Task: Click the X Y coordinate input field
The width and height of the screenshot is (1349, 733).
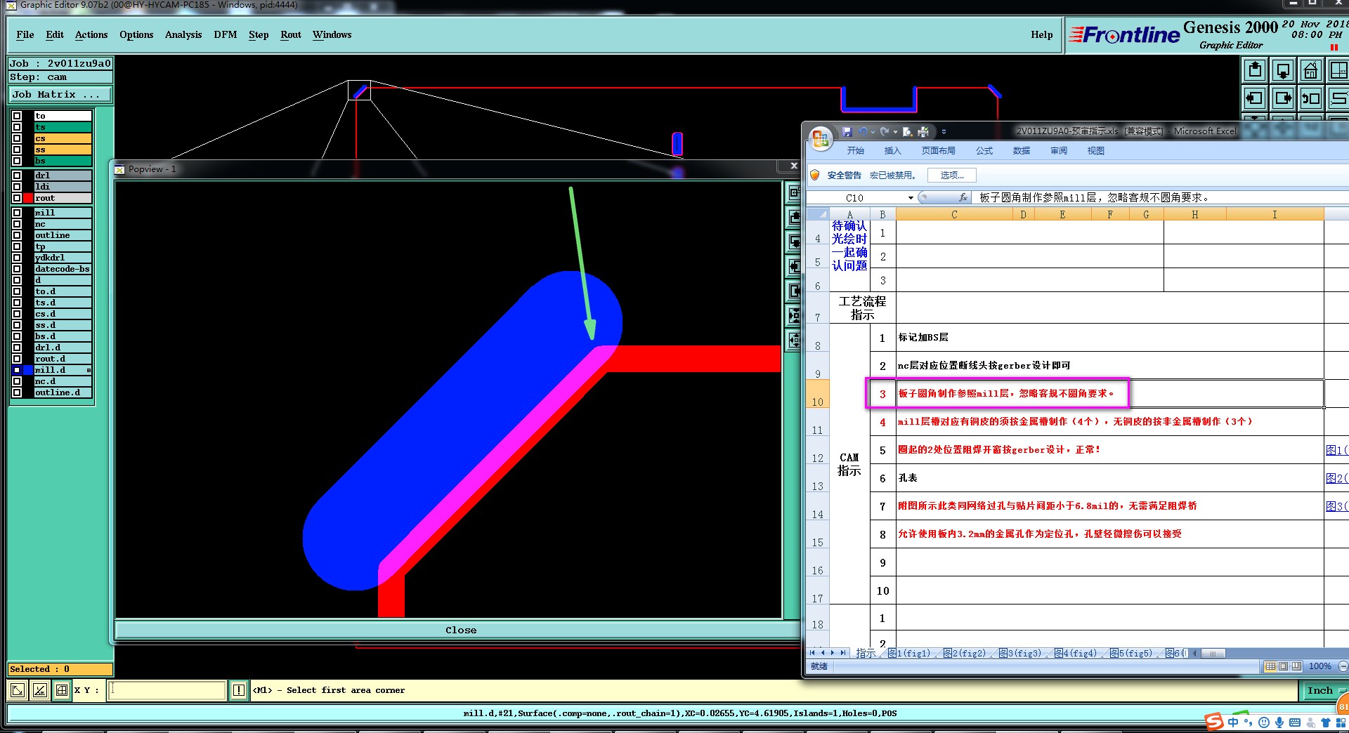Action: pos(167,690)
